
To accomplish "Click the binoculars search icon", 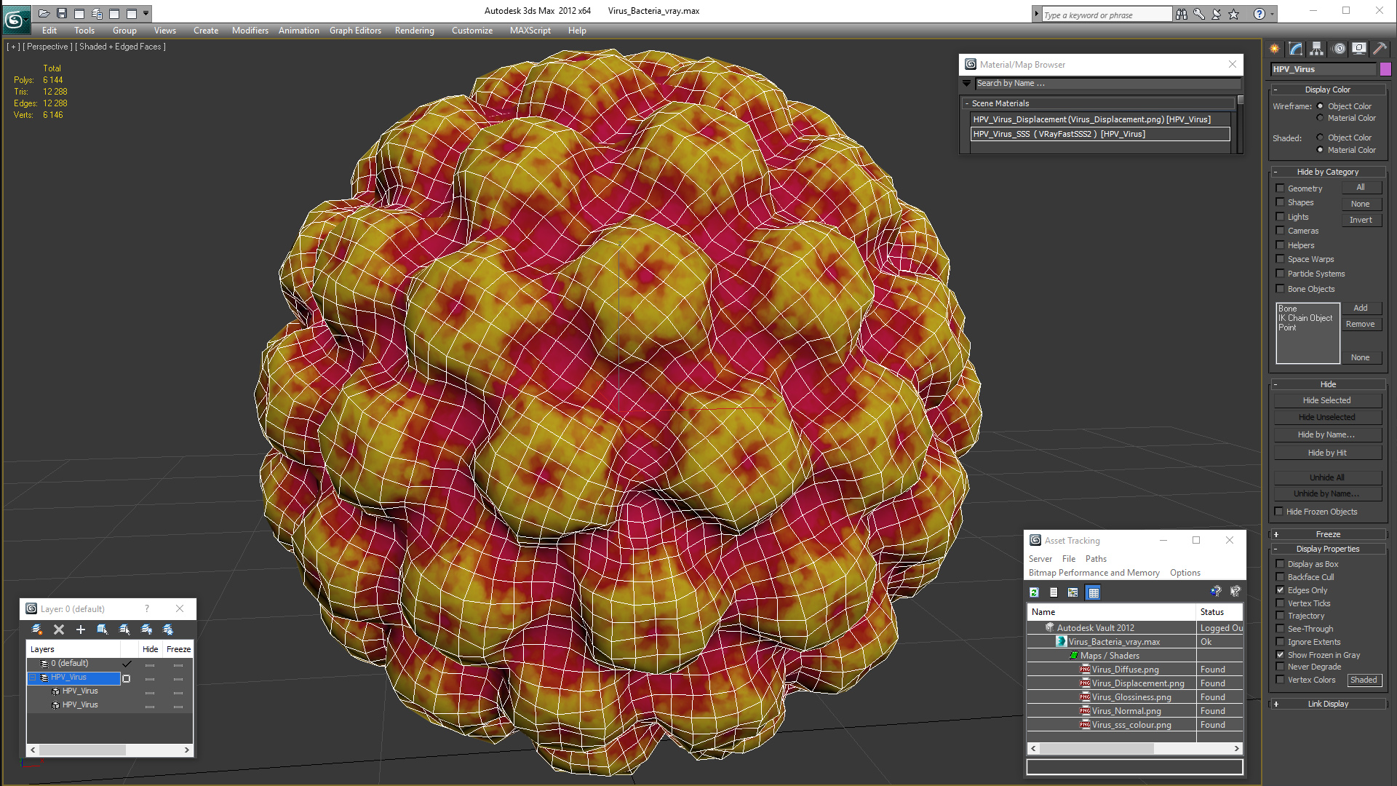I will click(x=1182, y=14).
